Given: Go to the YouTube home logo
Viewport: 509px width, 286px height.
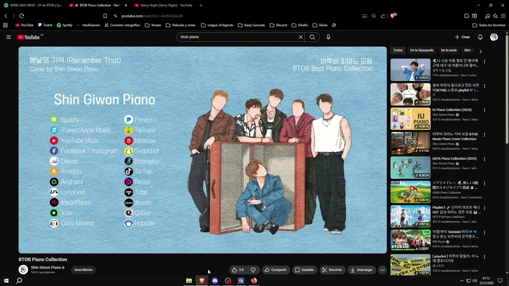Looking at the screenshot, I should tap(29, 37).
